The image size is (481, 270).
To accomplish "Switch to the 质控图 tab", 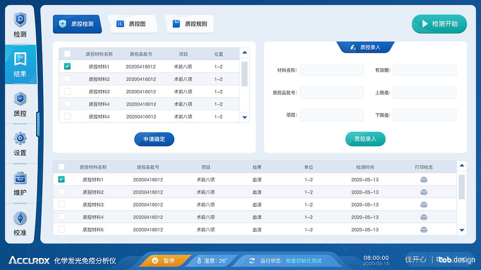I will [x=133, y=24].
